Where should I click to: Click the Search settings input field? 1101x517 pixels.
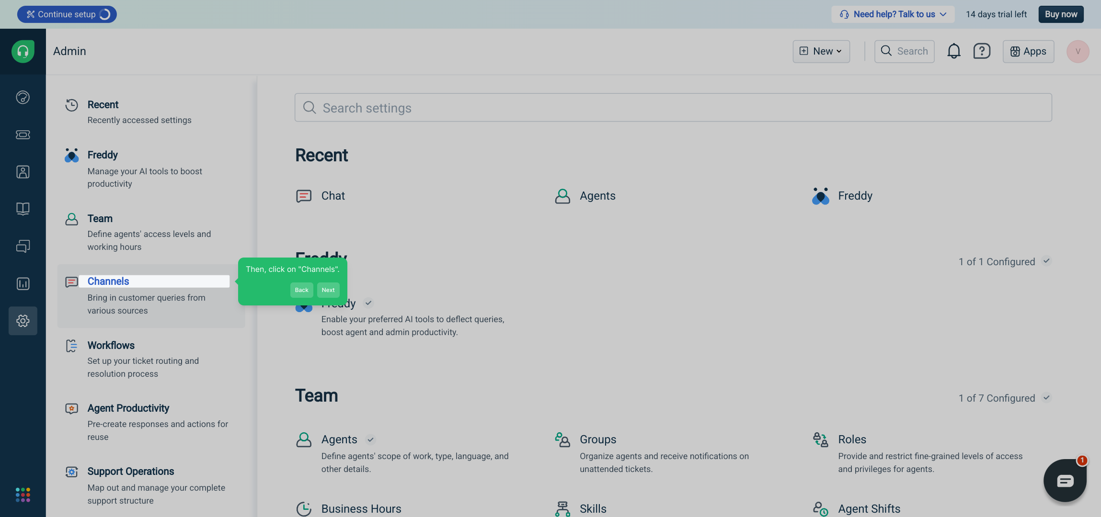(x=673, y=108)
